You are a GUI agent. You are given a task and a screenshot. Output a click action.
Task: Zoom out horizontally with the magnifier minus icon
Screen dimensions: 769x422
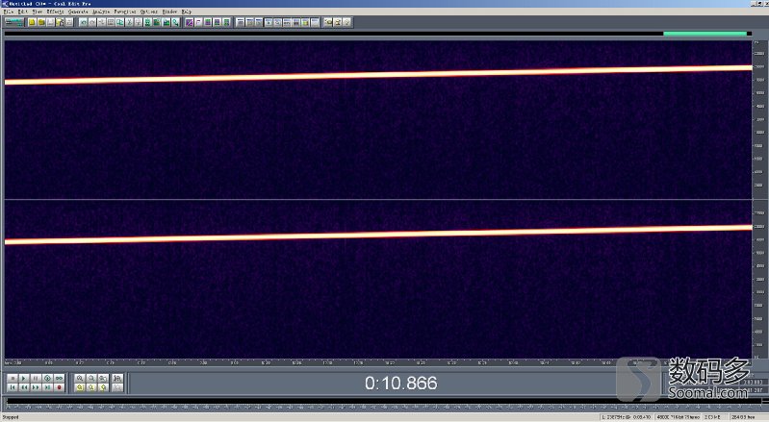tap(91, 379)
